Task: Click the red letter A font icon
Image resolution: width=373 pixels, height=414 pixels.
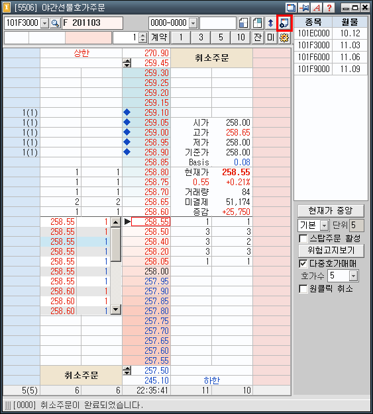Action: tap(317, 8)
